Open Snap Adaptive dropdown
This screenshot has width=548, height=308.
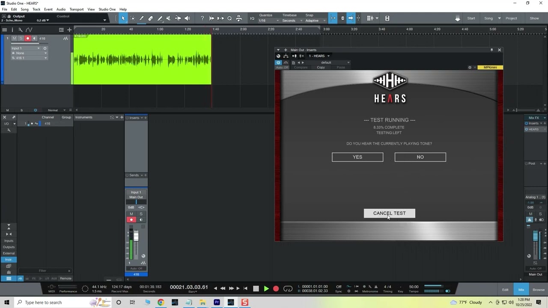pos(315,21)
